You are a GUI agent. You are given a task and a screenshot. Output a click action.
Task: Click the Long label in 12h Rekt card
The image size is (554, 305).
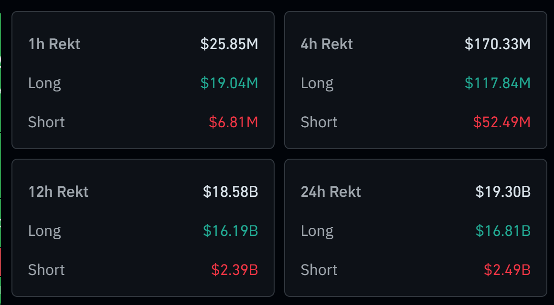tap(44, 231)
